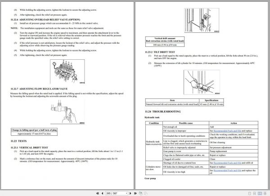Open Recommended Fuels and Oils link in viscosity row
Screen dimensions: 270x196
[227, 131]
